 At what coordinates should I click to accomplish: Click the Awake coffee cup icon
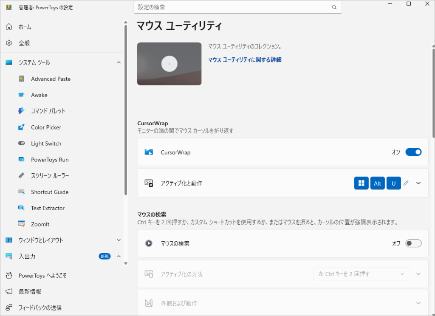click(x=22, y=95)
